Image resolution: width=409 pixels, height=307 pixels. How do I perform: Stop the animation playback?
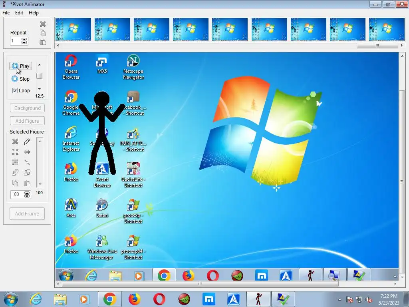pos(21,79)
